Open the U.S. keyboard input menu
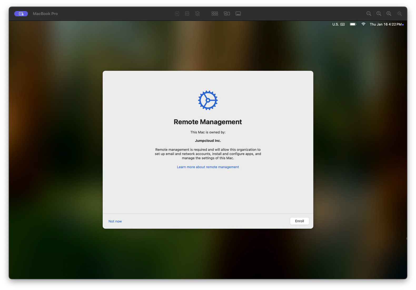The width and height of the screenshot is (416, 290). point(338,24)
